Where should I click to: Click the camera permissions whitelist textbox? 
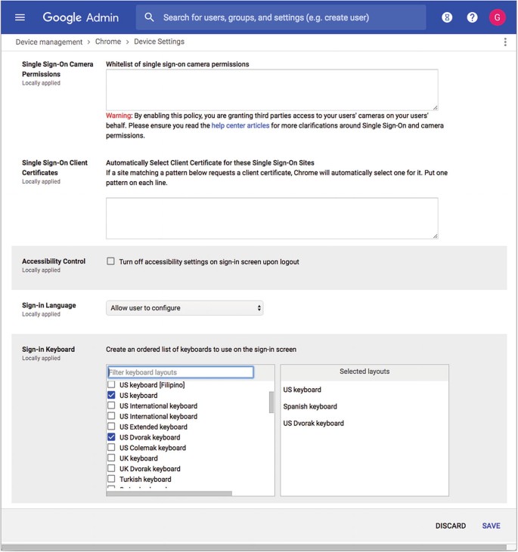pos(272,90)
